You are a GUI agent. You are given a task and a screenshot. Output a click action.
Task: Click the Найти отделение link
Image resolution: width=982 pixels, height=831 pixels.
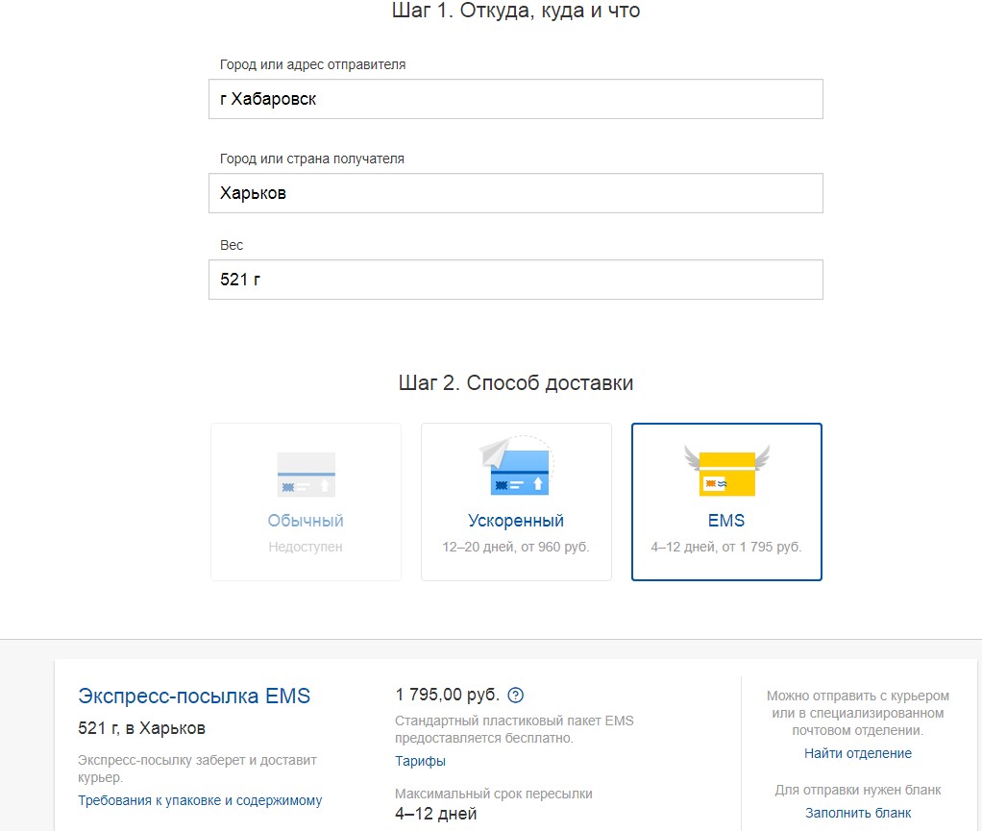[858, 753]
